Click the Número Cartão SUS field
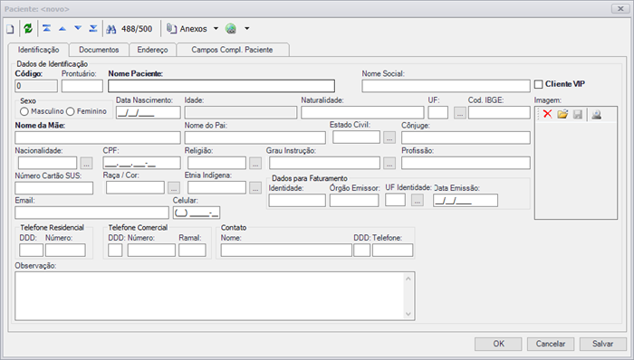The width and height of the screenshot is (634, 360). (53, 188)
